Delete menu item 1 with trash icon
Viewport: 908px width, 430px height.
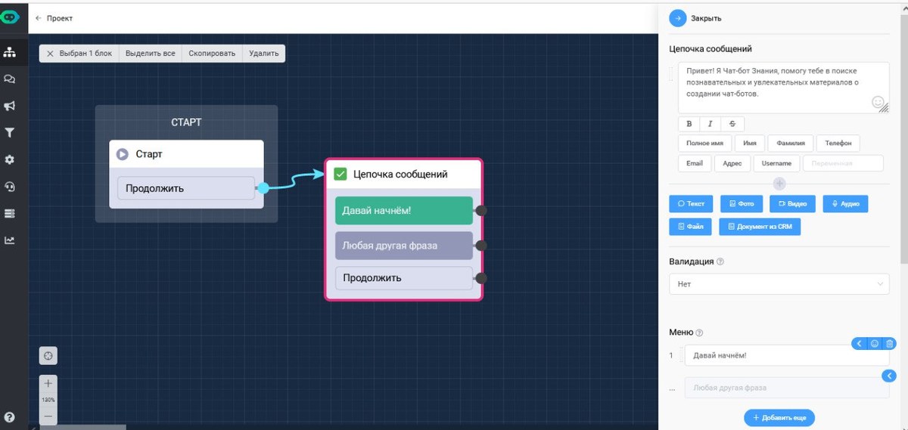(890, 344)
